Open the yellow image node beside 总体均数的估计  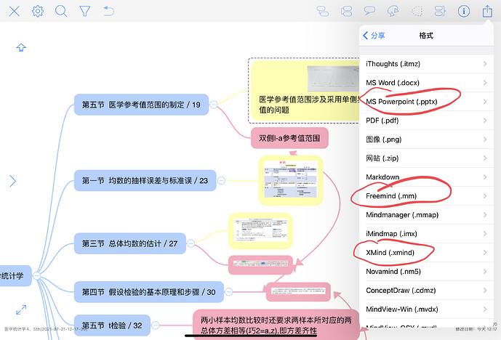pos(260,231)
